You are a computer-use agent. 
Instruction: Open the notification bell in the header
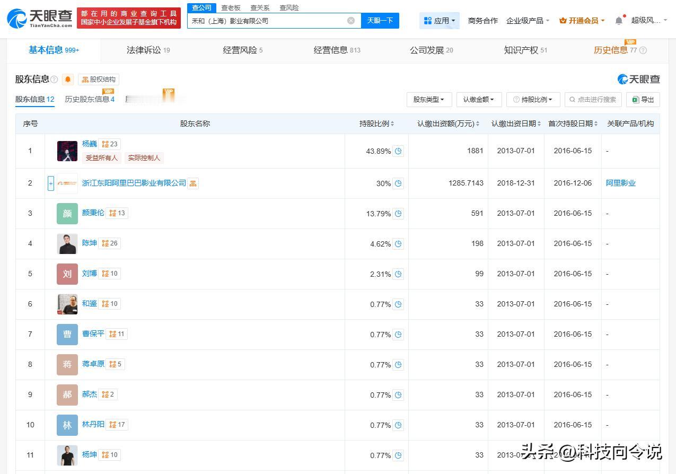619,21
